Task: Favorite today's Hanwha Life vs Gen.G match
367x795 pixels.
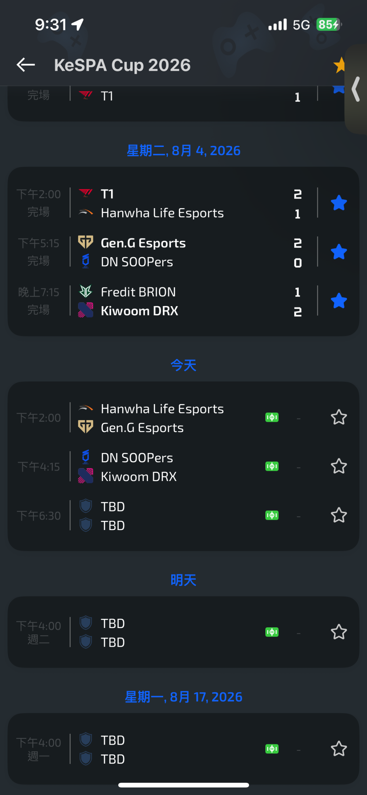Action: (x=339, y=417)
